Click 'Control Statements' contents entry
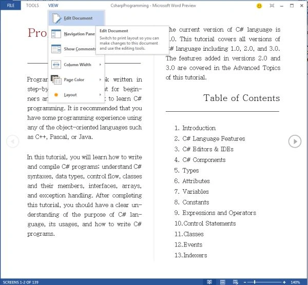 pyautogui.click(x=209, y=223)
